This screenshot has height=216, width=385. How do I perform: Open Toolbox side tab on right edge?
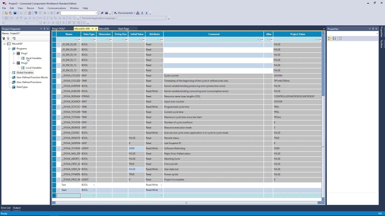tap(381, 44)
